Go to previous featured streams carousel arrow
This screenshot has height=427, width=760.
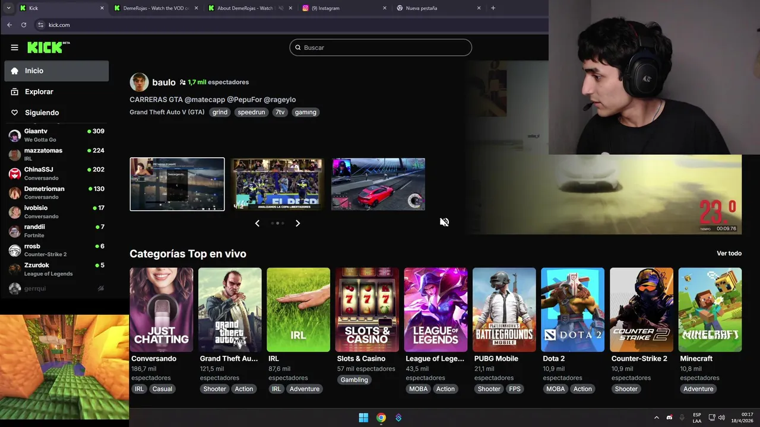pyautogui.click(x=257, y=223)
